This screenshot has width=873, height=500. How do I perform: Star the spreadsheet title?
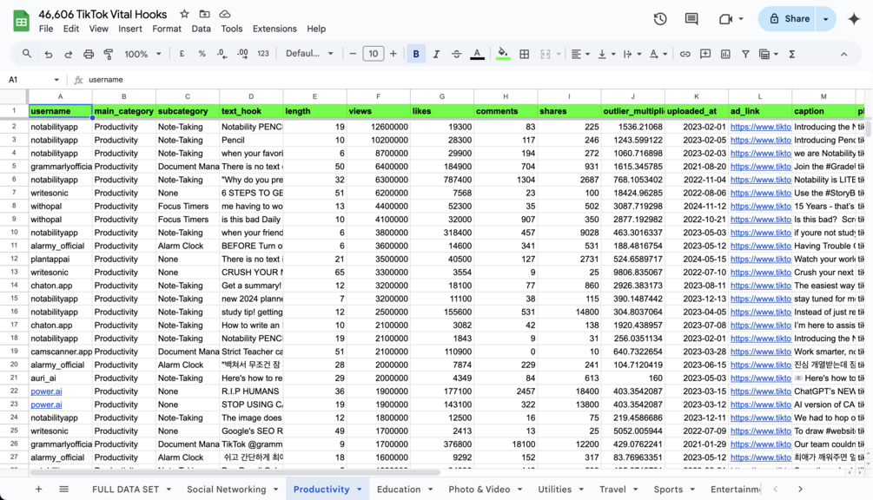[x=184, y=14]
